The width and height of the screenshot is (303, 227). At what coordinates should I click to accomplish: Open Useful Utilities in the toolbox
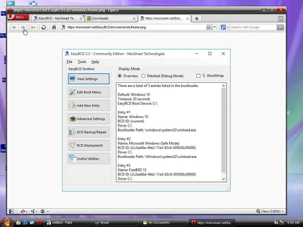[x=89, y=159]
